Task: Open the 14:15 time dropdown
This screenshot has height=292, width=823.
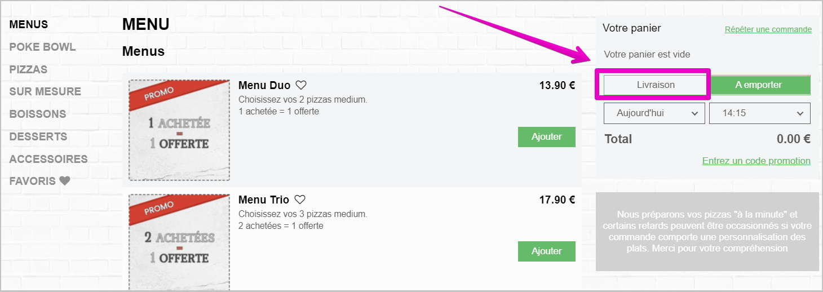Action: tap(759, 113)
